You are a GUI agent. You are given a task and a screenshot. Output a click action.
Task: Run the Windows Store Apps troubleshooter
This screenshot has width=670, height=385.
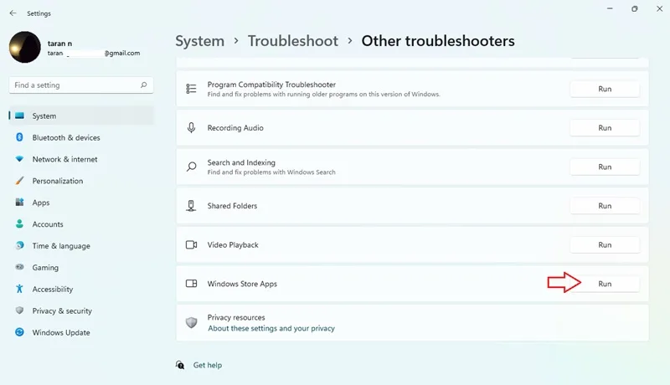point(605,284)
